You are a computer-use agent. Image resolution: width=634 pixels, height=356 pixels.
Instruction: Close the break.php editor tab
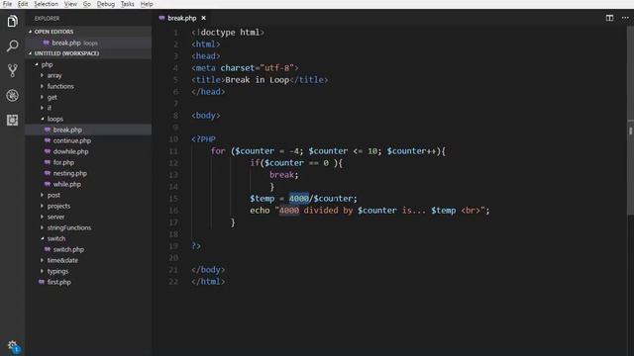(203, 18)
